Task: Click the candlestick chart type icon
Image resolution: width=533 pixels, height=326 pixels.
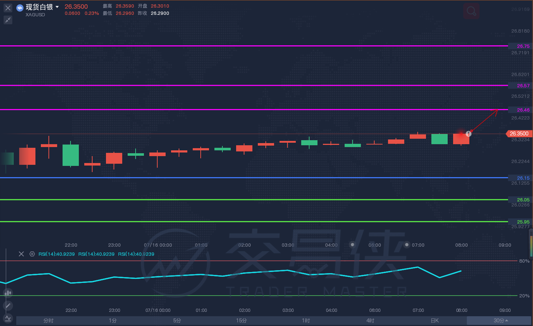Action: coord(8,292)
